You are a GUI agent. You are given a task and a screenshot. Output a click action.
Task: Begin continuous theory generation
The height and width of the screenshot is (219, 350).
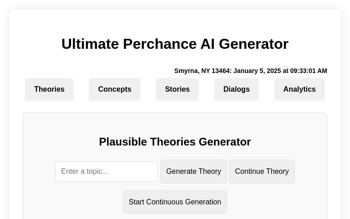tap(175, 202)
